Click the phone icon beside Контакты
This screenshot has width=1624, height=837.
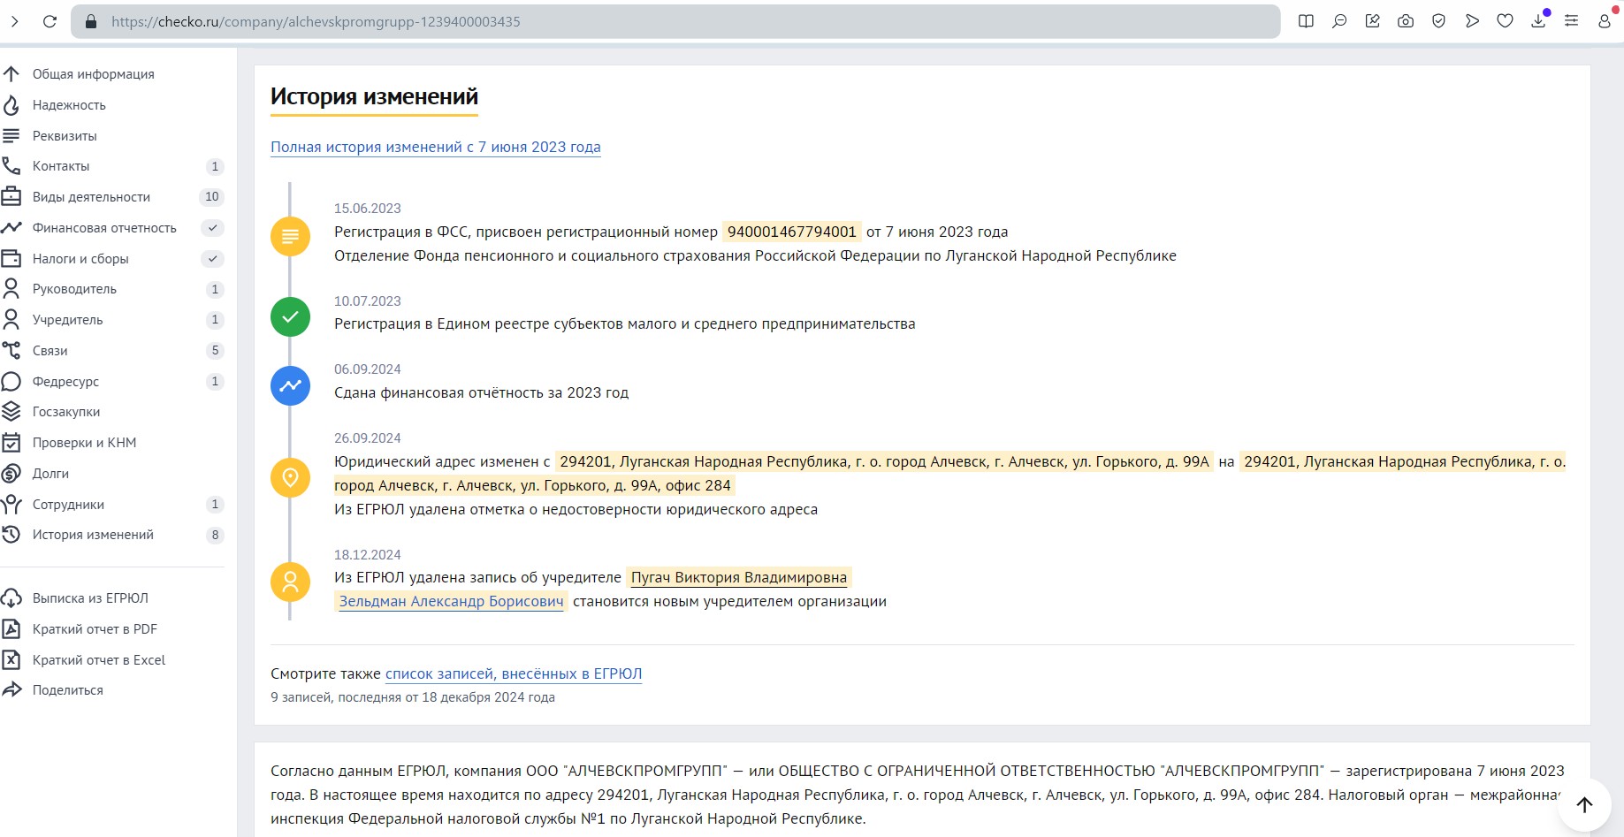(11, 166)
